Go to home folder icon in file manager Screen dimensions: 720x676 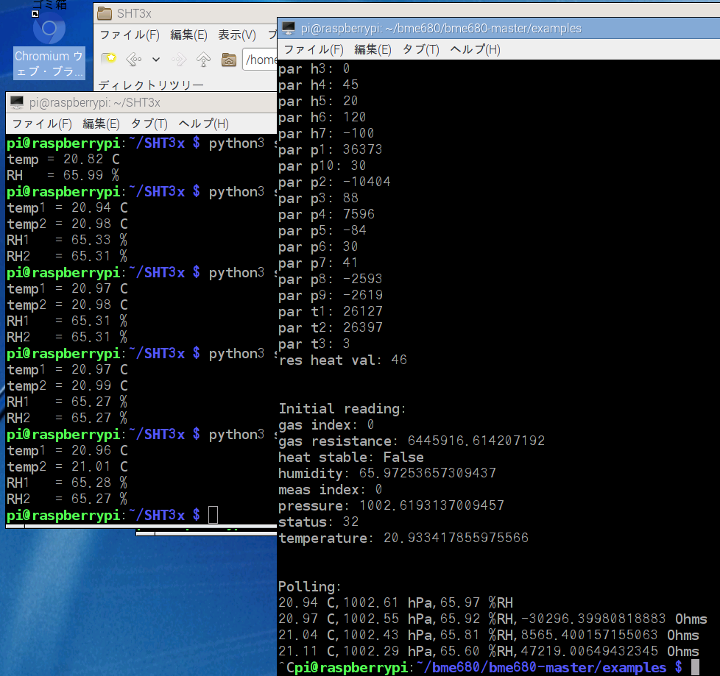pos(229,59)
